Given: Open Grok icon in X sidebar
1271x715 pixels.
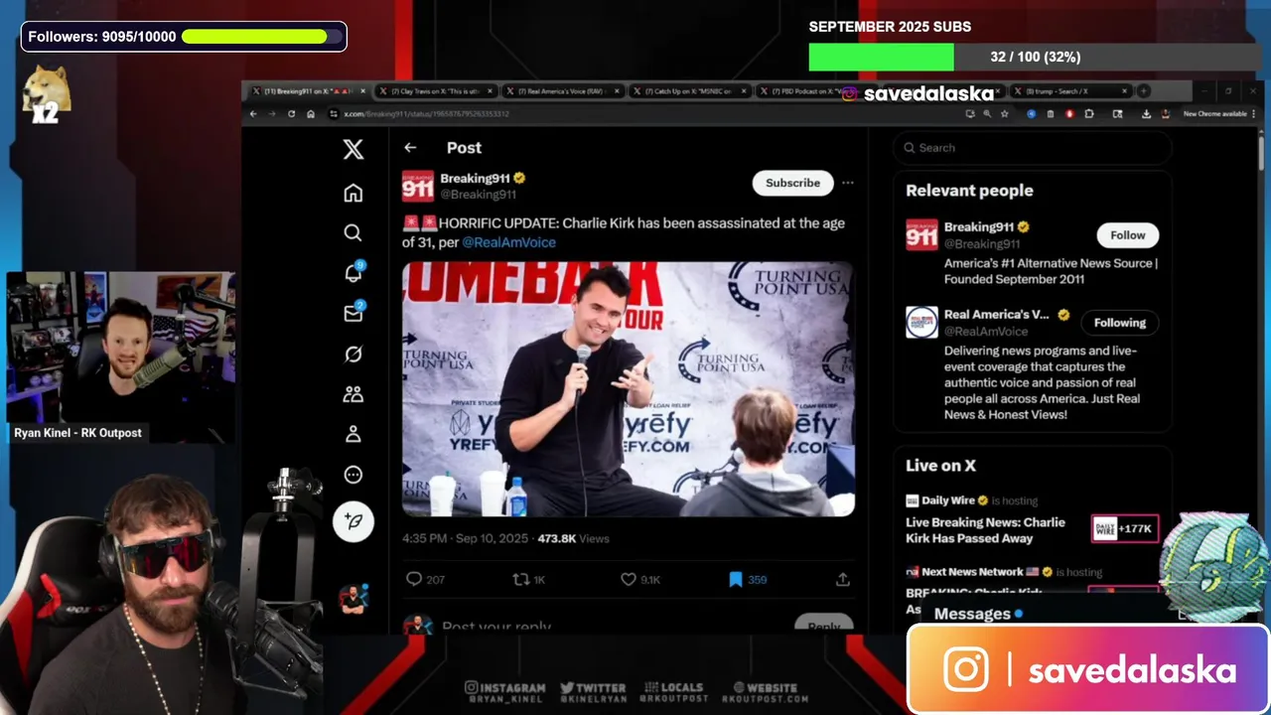Looking at the screenshot, I should [x=353, y=355].
